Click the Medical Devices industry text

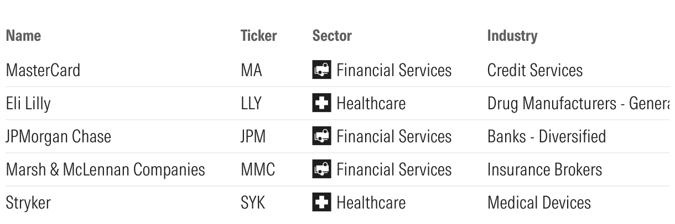click(x=538, y=203)
